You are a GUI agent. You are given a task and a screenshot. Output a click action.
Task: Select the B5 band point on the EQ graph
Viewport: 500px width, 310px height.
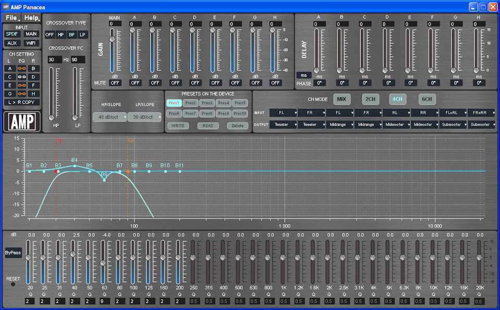click(90, 171)
